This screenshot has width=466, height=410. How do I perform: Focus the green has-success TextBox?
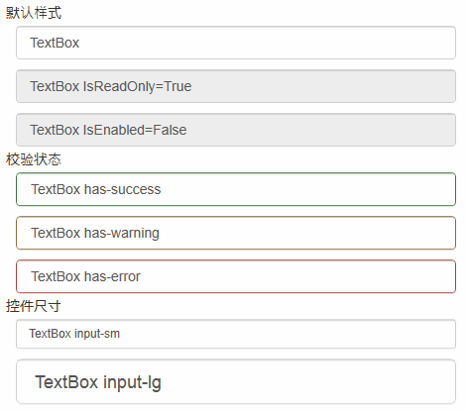pos(236,189)
